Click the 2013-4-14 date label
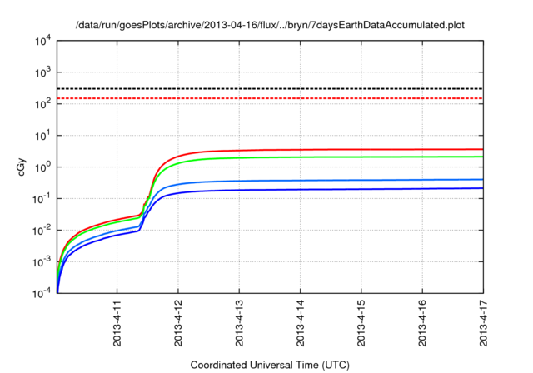Viewport: 533px width, 373px height. (x=301, y=323)
